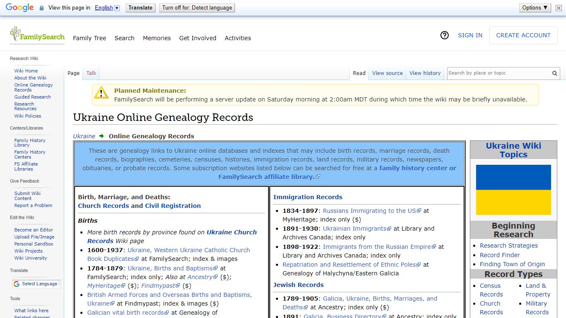Open the Family Tree menu
566x318 pixels.
pos(89,38)
